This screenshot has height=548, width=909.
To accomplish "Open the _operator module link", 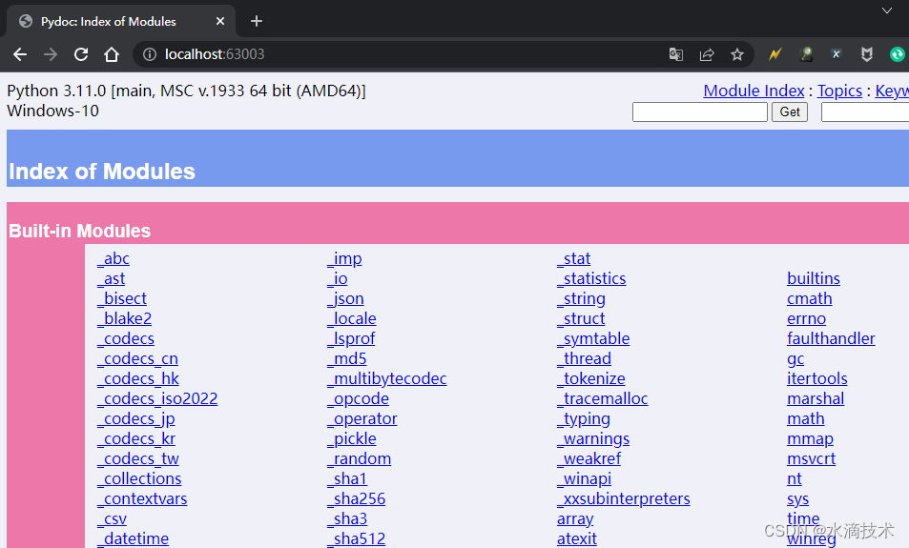I will click(362, 418).
